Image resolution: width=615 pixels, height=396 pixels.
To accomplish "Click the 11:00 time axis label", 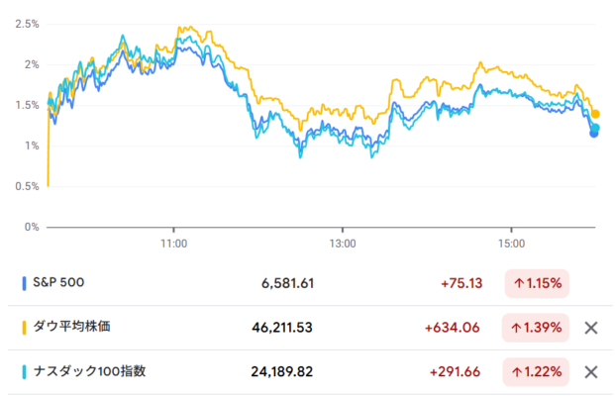I will coord(174,241).
